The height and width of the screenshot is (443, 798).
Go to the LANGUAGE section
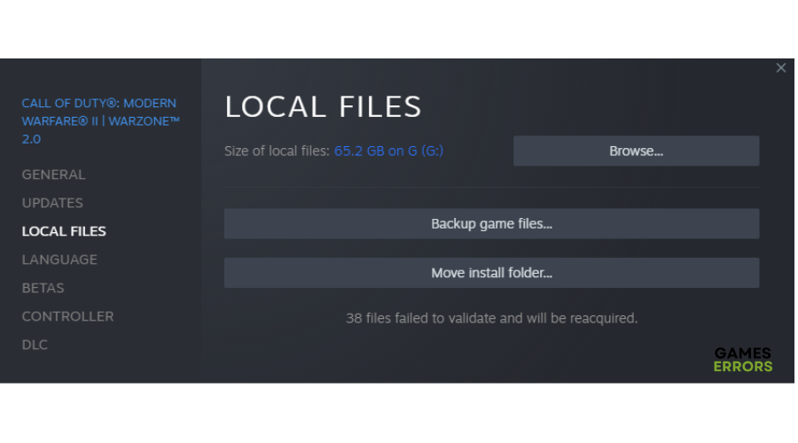(59, 260)
